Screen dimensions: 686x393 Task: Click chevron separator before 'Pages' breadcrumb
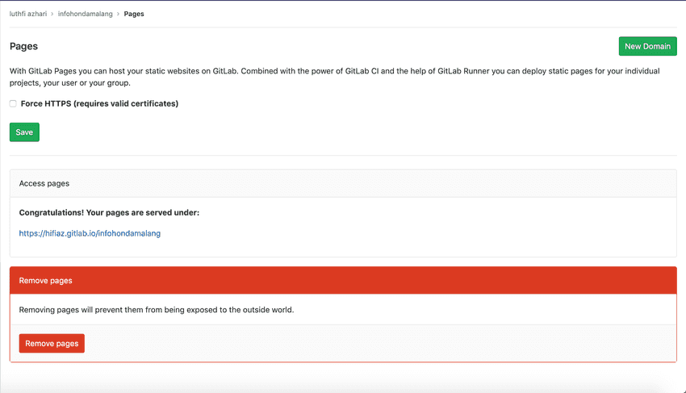pyautogui.click(x=118, y=14)
